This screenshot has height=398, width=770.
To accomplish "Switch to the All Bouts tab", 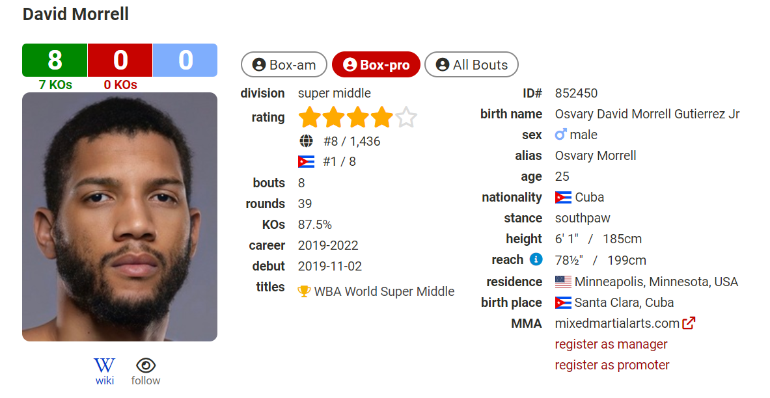I will (x=471, y=65).
